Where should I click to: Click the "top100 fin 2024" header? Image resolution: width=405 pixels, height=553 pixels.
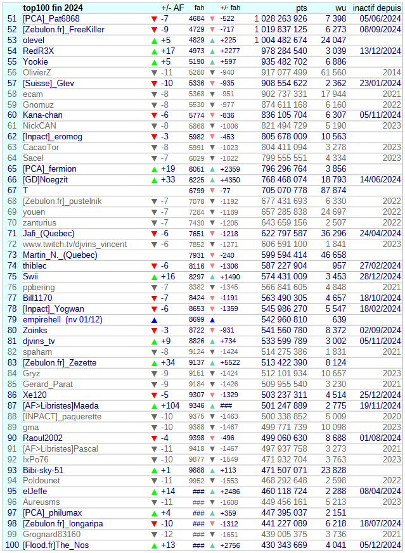coord(53,8)
